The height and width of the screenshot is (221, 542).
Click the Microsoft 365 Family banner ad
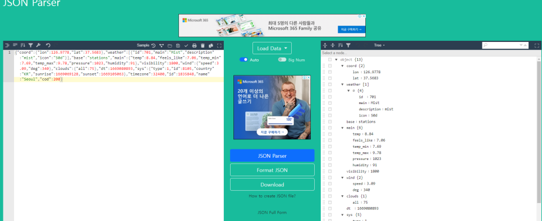coord(272,26)
